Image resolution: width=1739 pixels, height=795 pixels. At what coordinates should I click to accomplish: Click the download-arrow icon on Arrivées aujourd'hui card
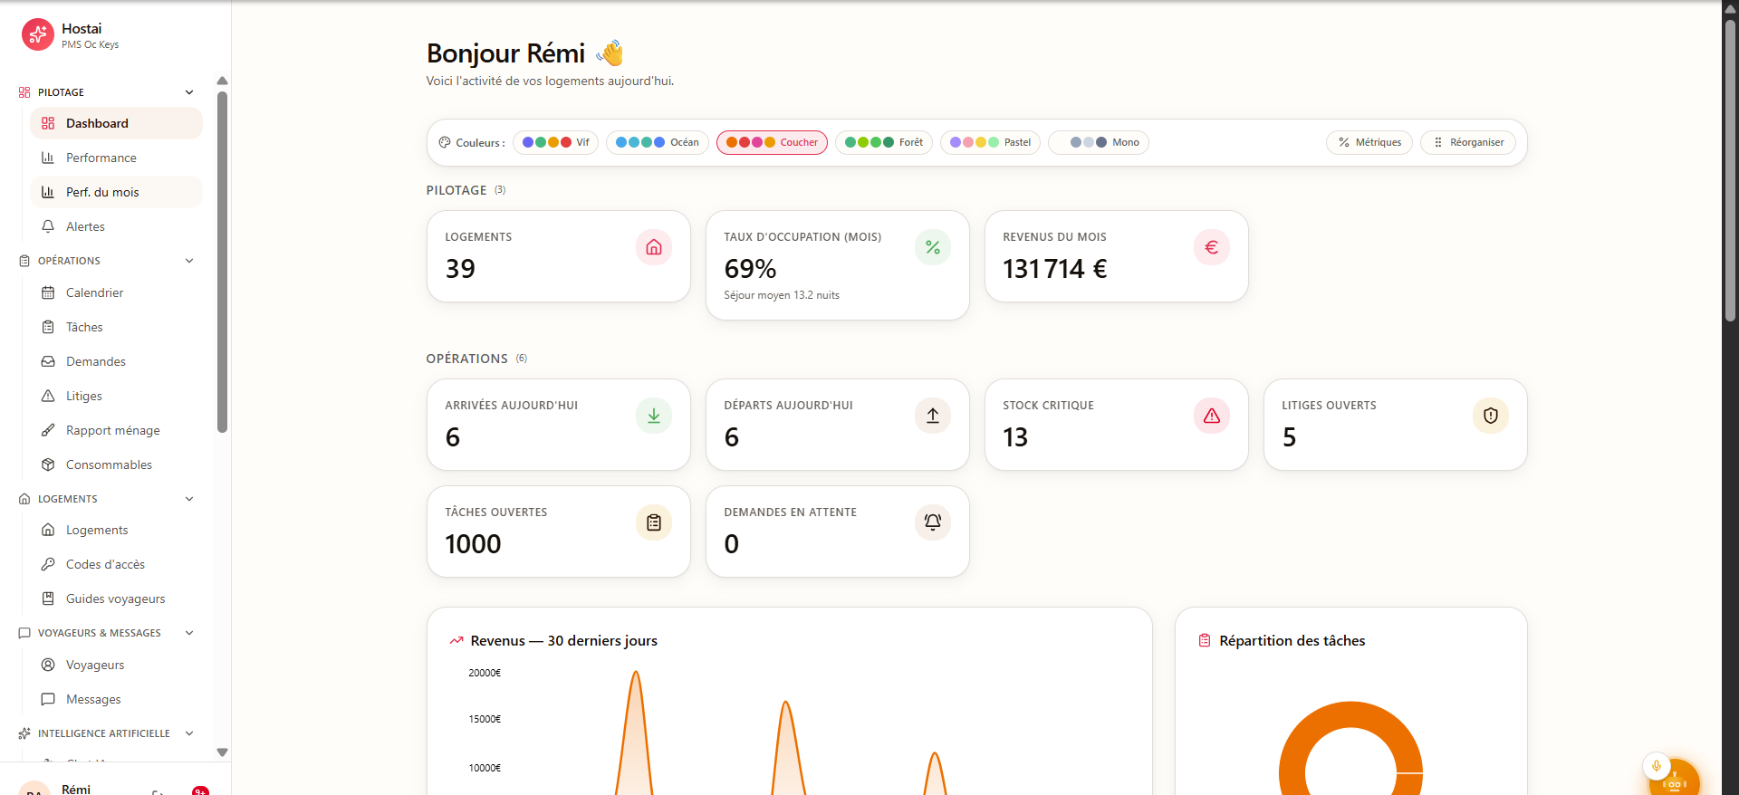coord(654,416)
